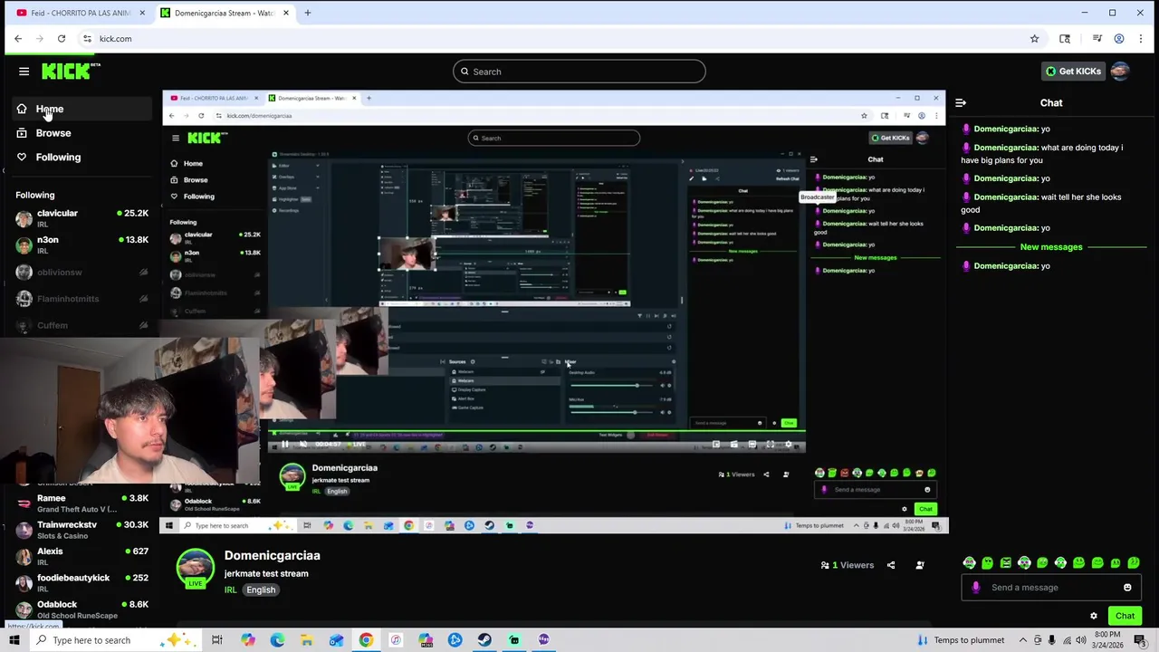Open the Chrome profile icon

click(1119, 39)
